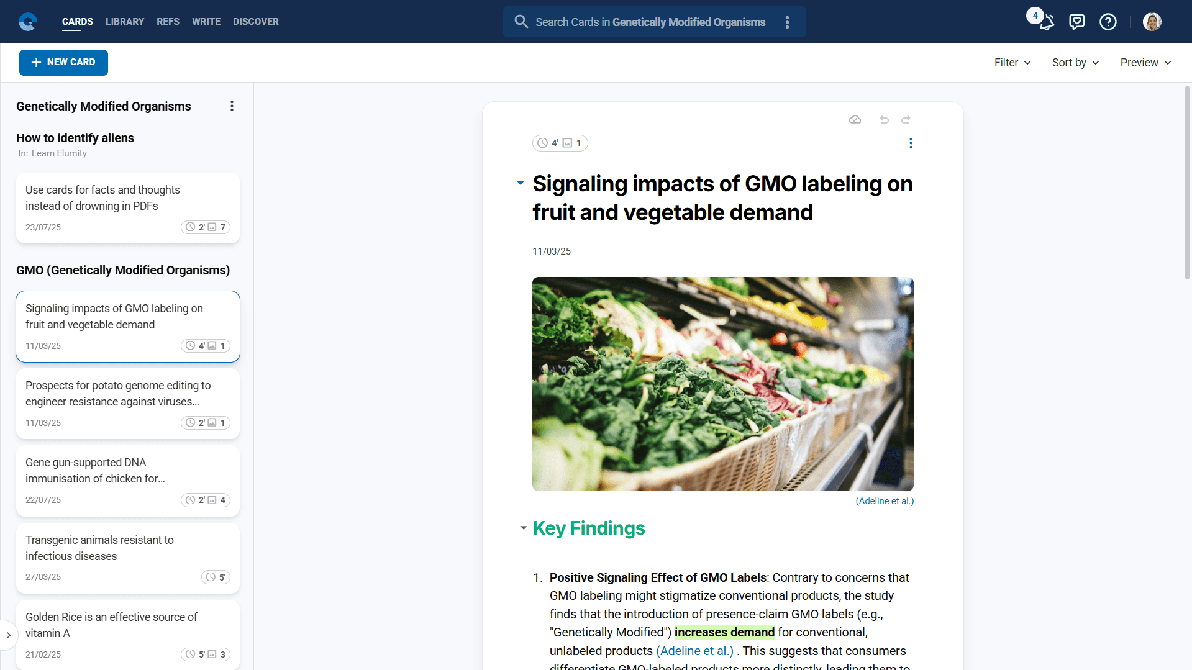Screen dimensions: 1192x670
Task: Open the Filter dropdown
Action: tap(1012, 63)
